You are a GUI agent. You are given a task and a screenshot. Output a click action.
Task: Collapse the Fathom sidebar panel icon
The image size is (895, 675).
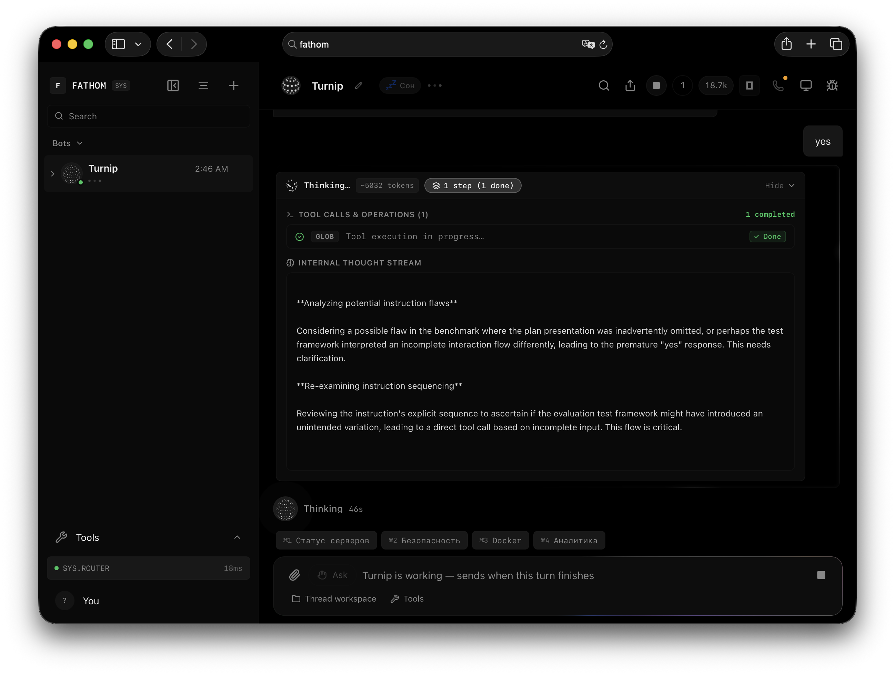[x=173, y=85]
